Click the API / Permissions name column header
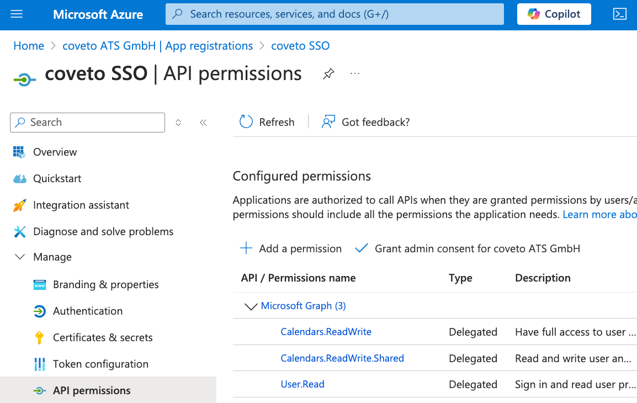The height and width of the screenshot is (403, 637). point(298,278)
